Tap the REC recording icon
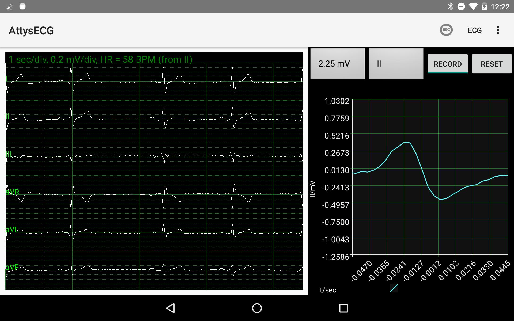 pos(446,30)
